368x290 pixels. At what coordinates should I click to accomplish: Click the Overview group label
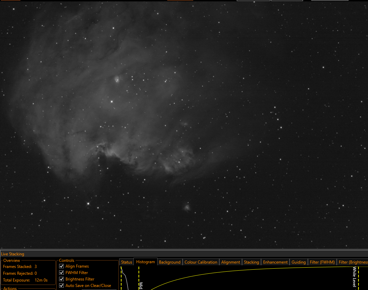12,260
